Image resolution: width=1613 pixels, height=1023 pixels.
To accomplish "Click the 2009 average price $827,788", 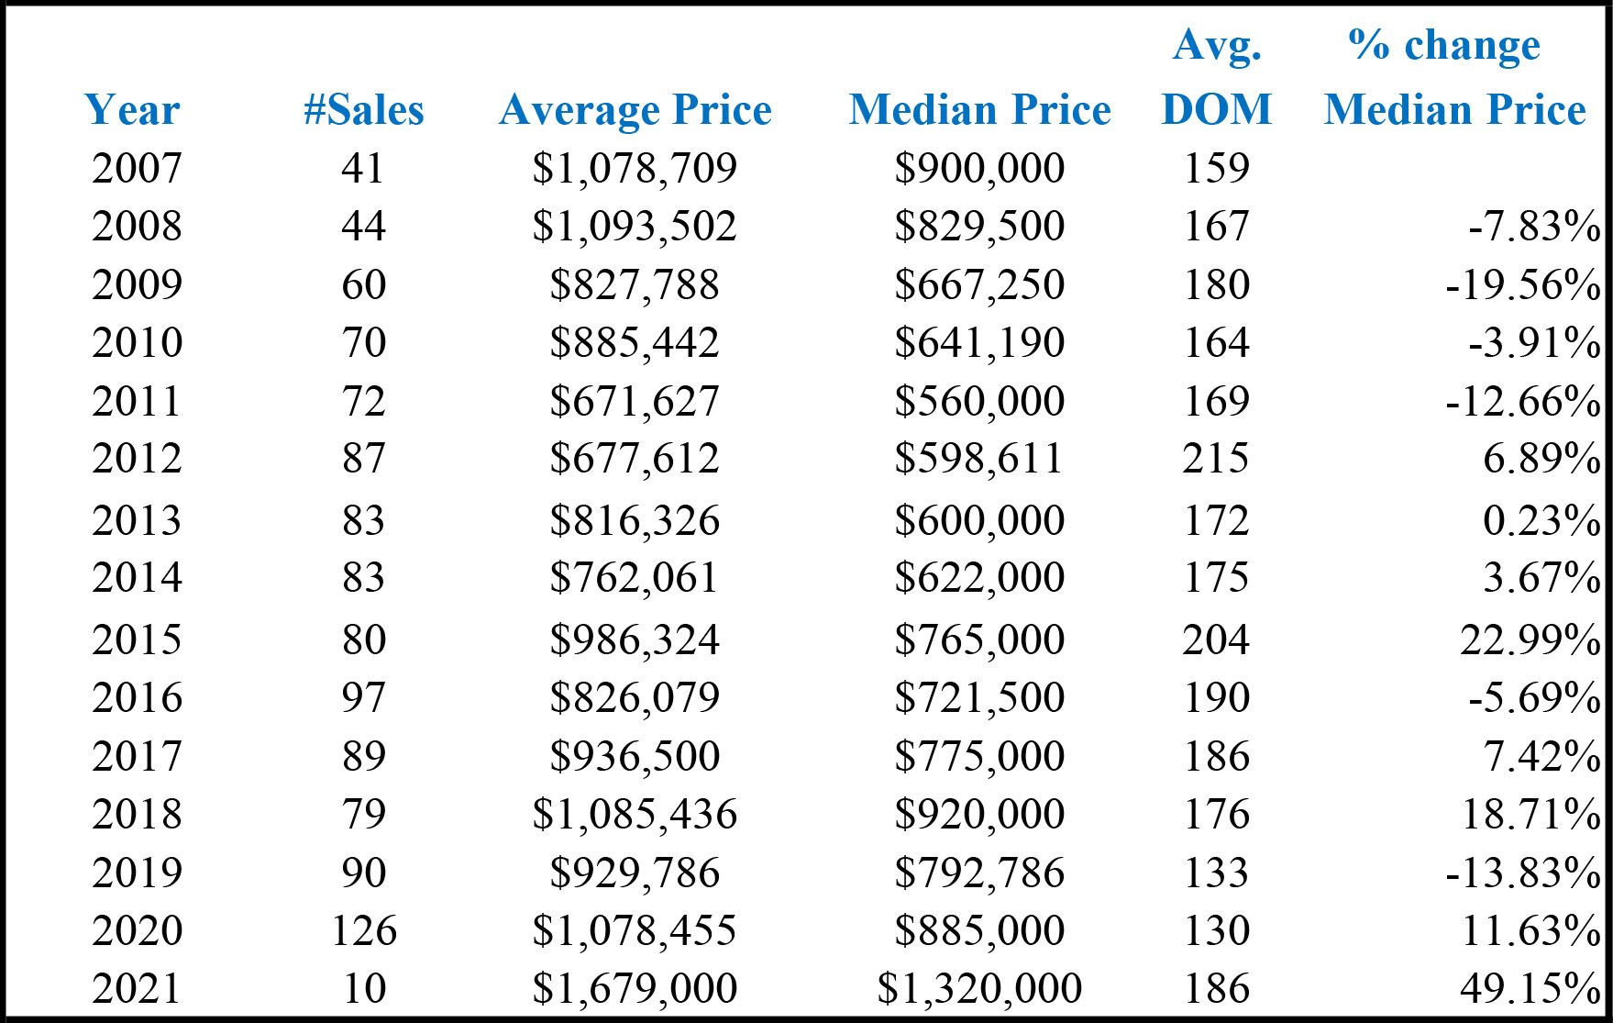I will click(x=635, y=284).
